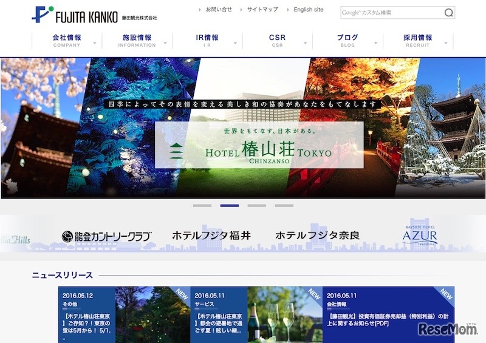Click the Fujita Kanko logo

[x=95, y=15]
